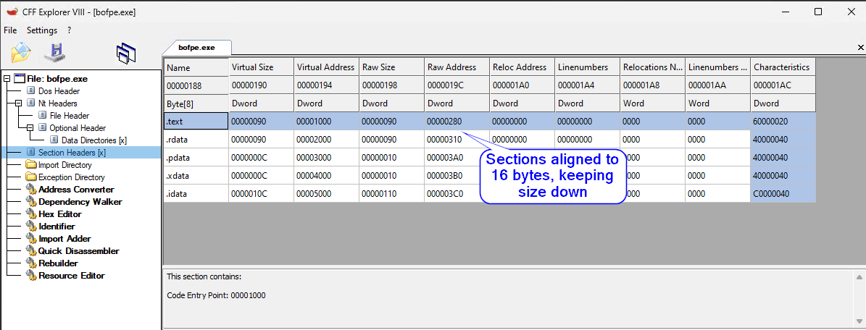Click the Dependency Walker tool icon

(x=31, y=202)
